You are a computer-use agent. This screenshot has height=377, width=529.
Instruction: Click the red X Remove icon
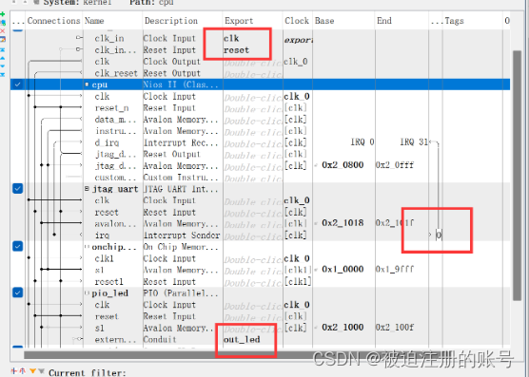(2, 31)
